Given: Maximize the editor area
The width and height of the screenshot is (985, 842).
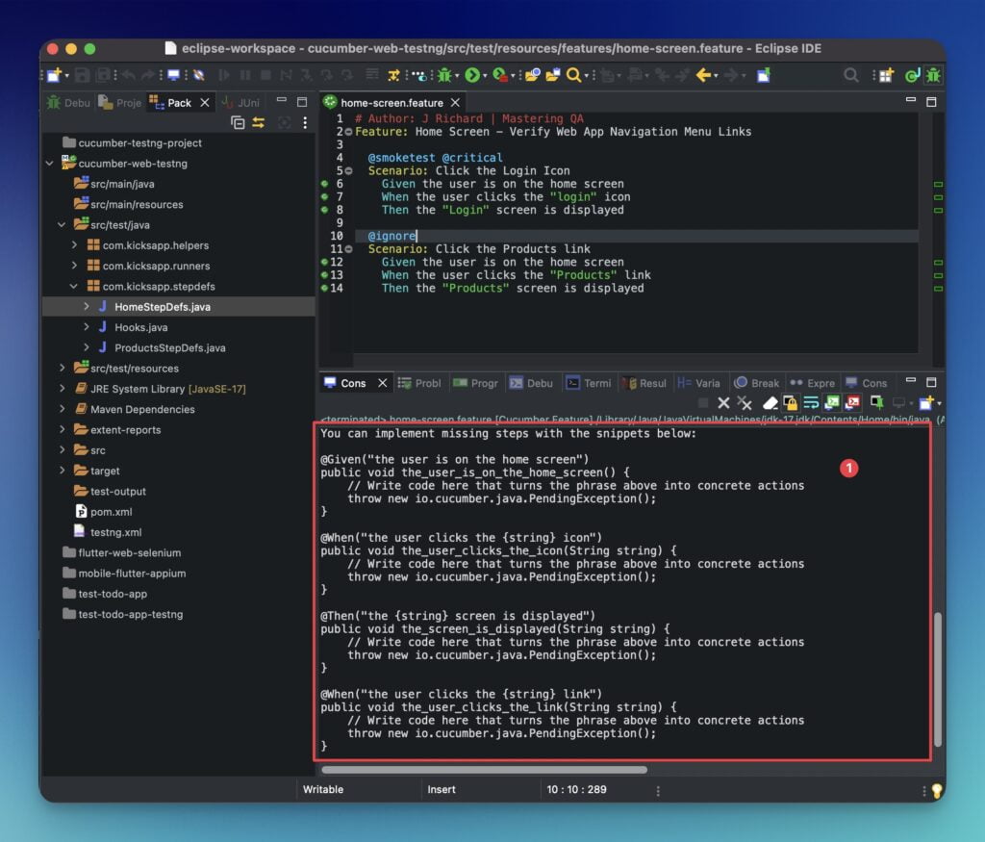Looking at the screenshot, I should coord(931,101).
